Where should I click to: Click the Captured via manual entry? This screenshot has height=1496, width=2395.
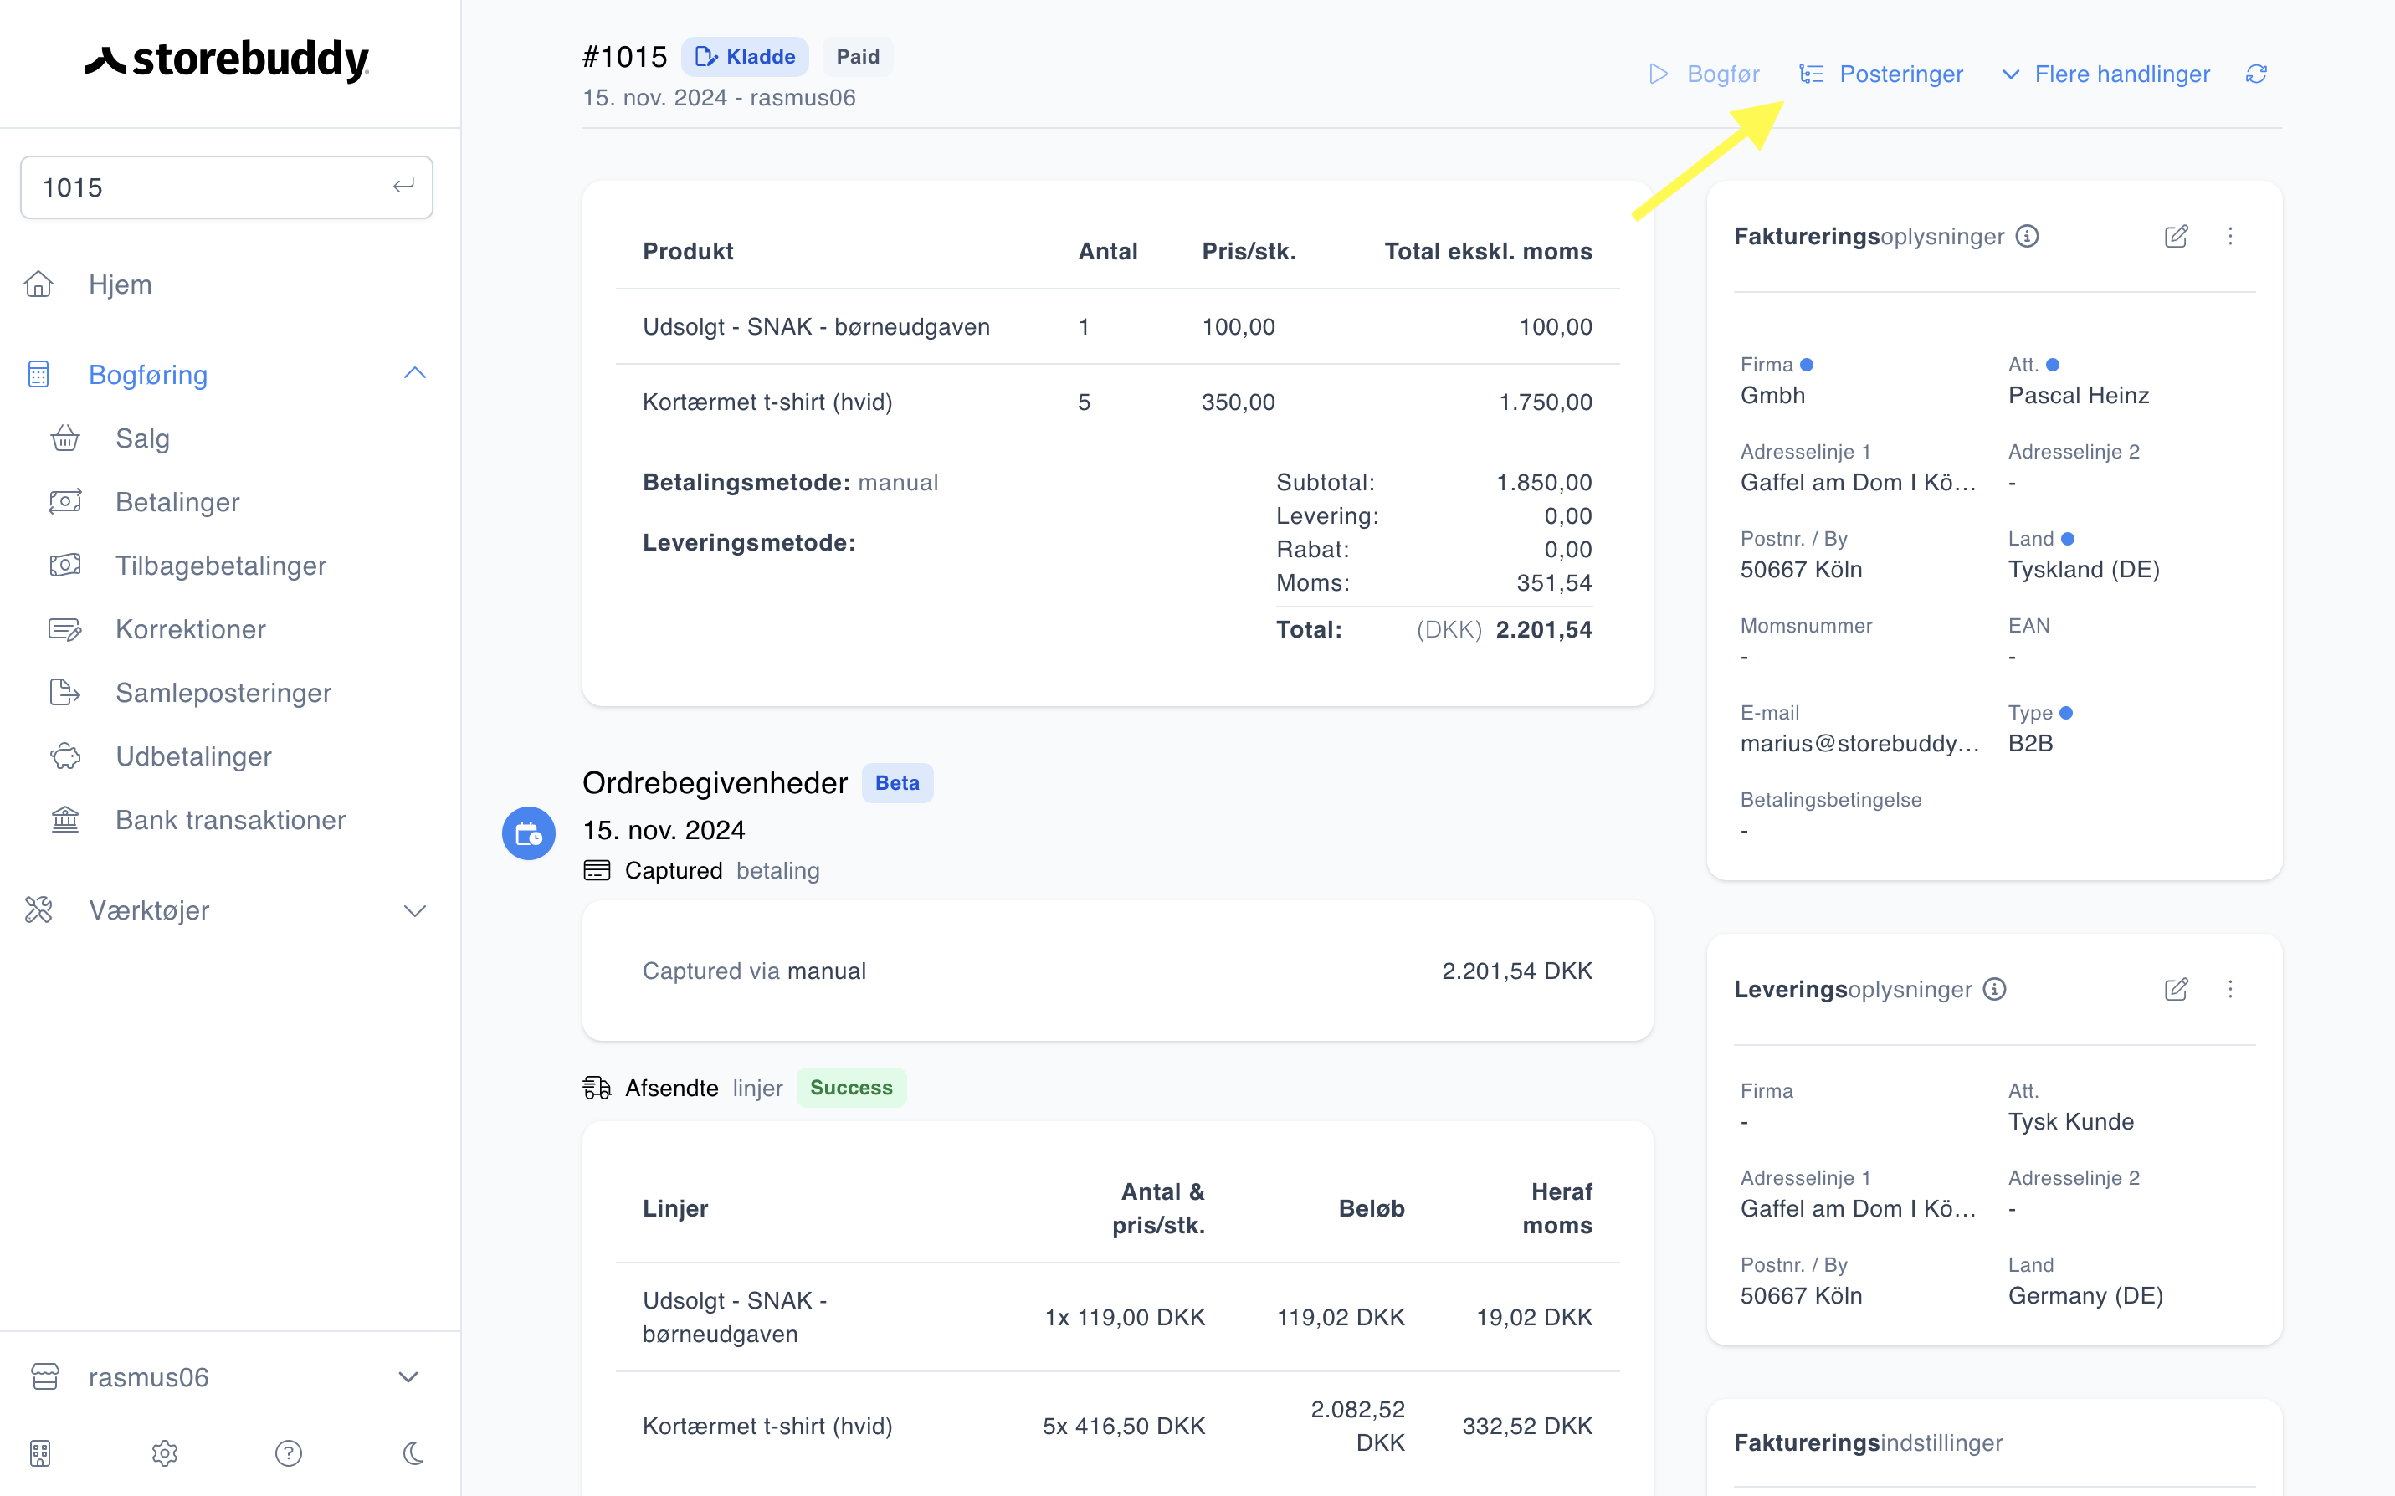[1117, 971]
